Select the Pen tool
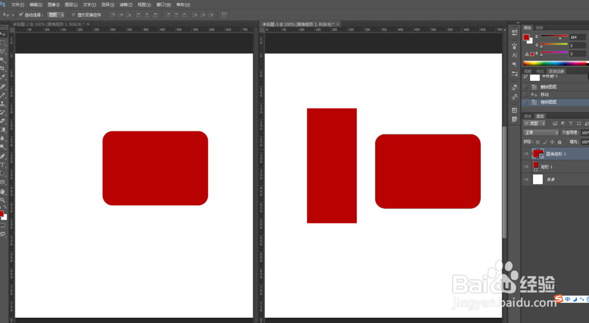This screenshot has height=323, width=589. 3,156
